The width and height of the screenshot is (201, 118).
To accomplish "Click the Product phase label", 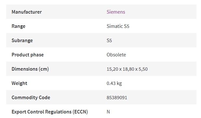I will click(x=28, y=55).
